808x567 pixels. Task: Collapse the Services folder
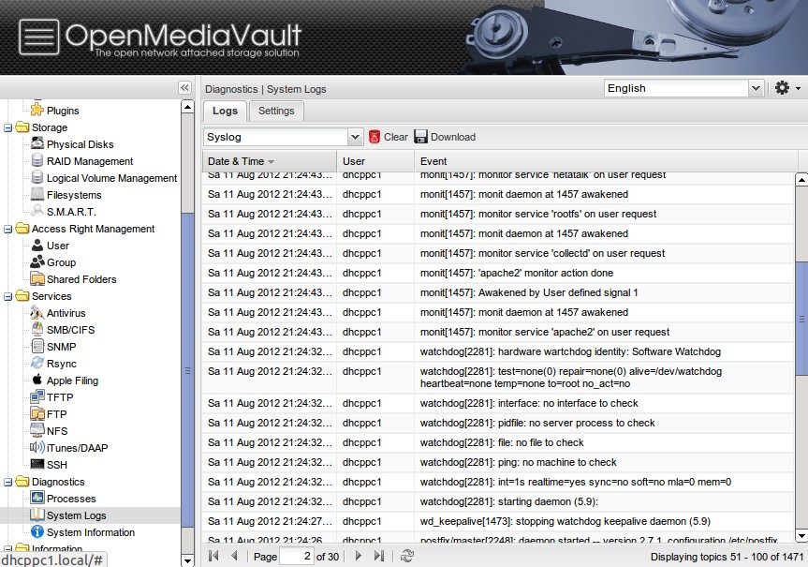click(x=9, y=296)
